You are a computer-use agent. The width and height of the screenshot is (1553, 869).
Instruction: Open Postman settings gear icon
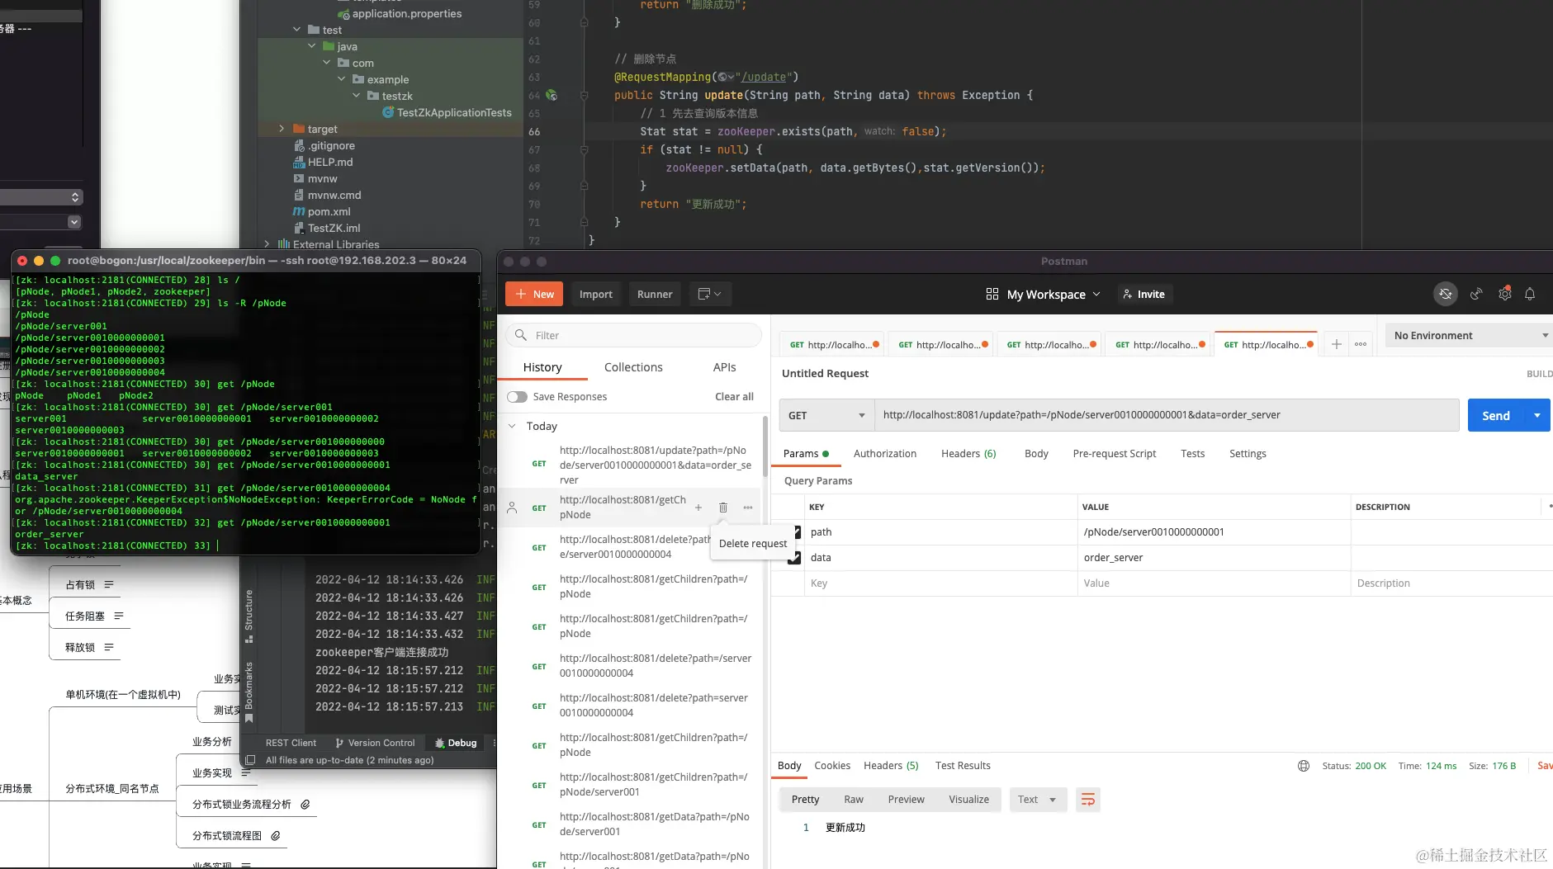tap(1505, 294)
